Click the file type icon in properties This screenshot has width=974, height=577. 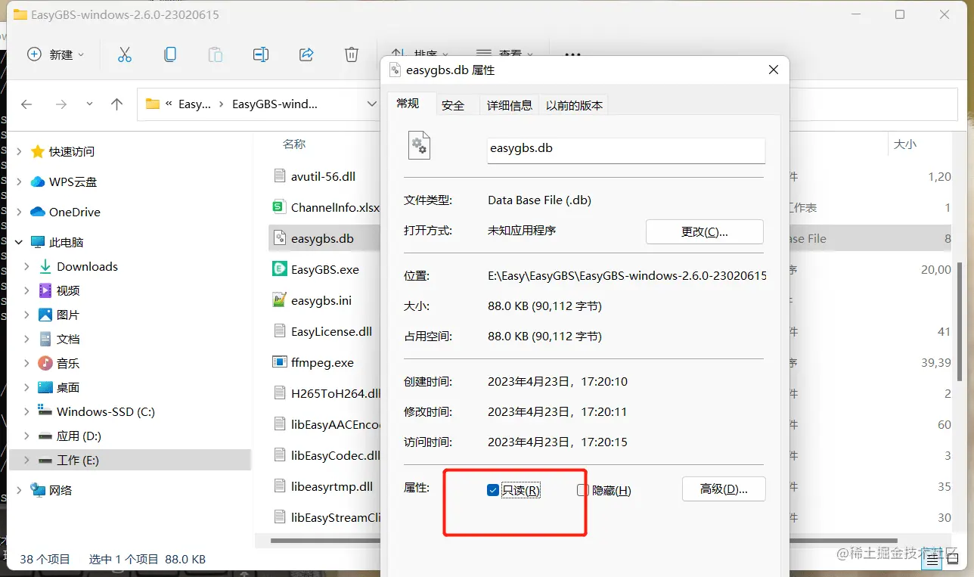coord(419,145)
